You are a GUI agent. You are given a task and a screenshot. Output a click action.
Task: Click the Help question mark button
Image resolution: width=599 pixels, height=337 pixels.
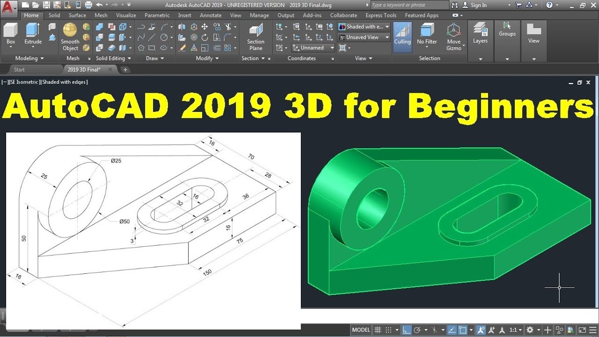click(549, 5)
